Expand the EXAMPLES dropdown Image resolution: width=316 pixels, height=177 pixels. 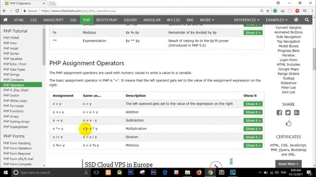coord(276,20)
